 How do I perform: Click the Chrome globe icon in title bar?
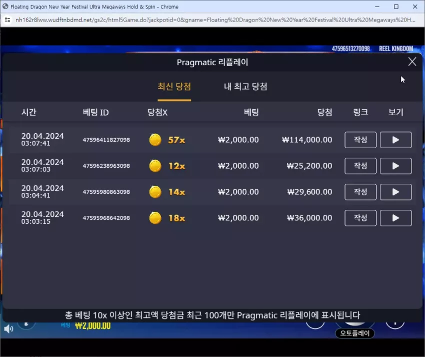click(x=5, y=6)
